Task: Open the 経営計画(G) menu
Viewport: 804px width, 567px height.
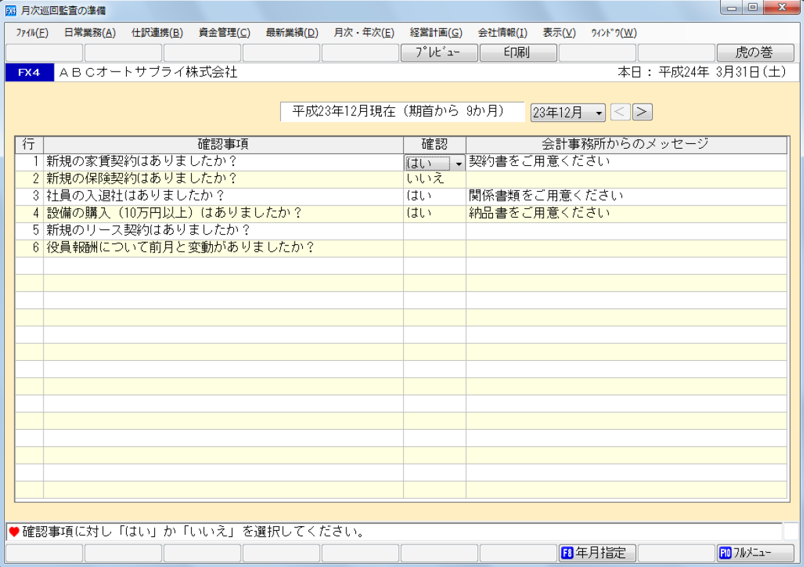Action: click(436, 32)
